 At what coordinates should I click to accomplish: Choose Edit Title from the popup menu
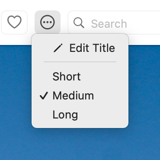[80, 48]
